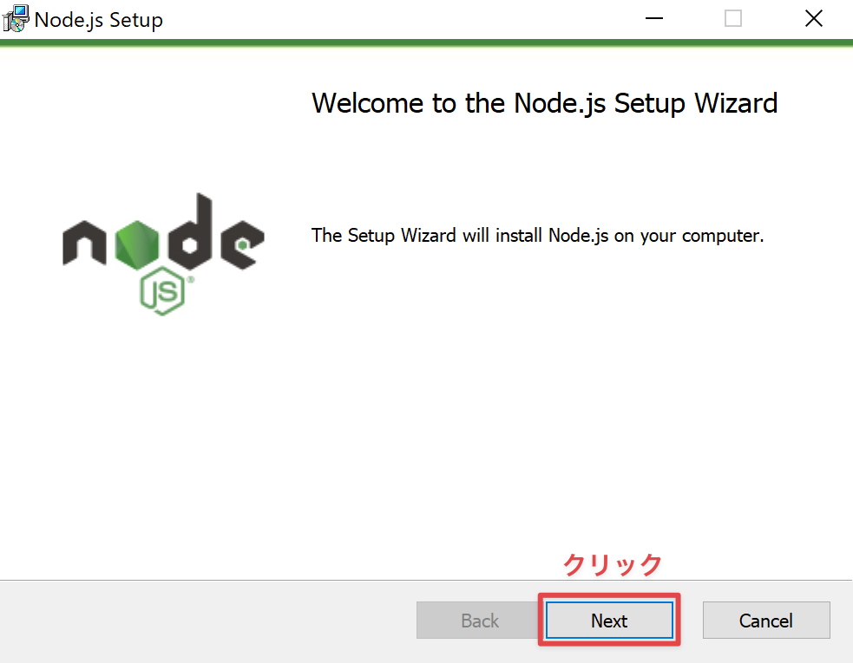
Task: Click the disabled maximize button
Action: (733, 19)
